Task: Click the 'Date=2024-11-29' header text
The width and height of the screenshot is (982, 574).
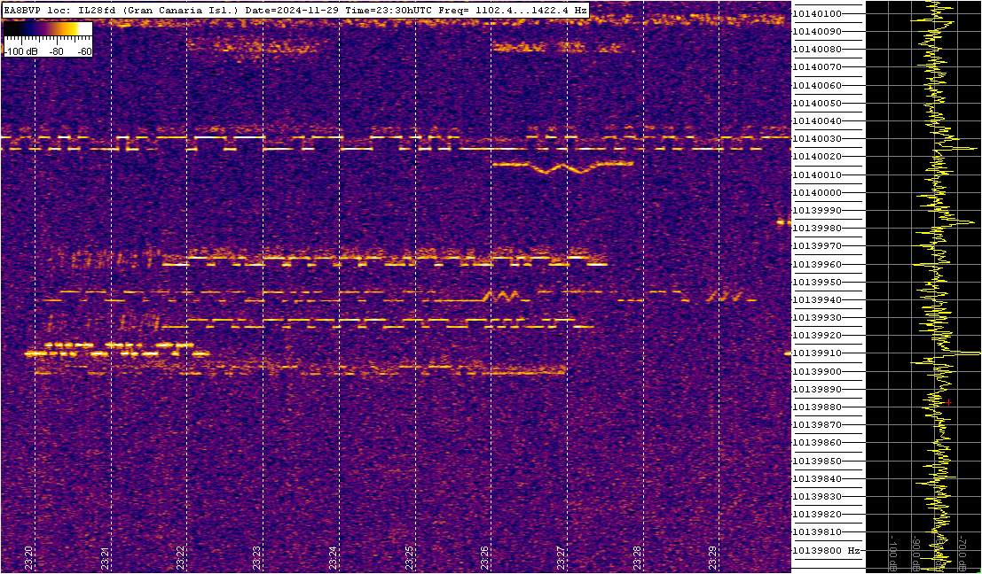Action: click(x=291, y=11)
